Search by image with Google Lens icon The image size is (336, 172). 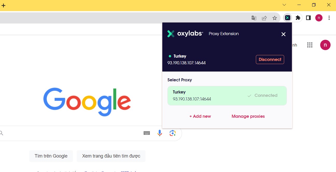tap(173, 133)
